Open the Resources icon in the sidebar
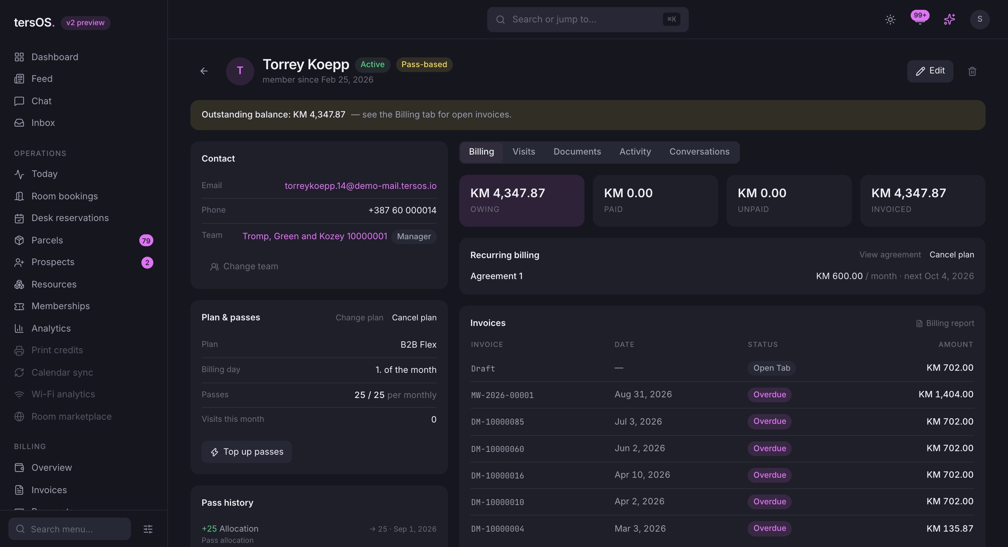This screenshot has width=1008, height=547. click(19, 285)
